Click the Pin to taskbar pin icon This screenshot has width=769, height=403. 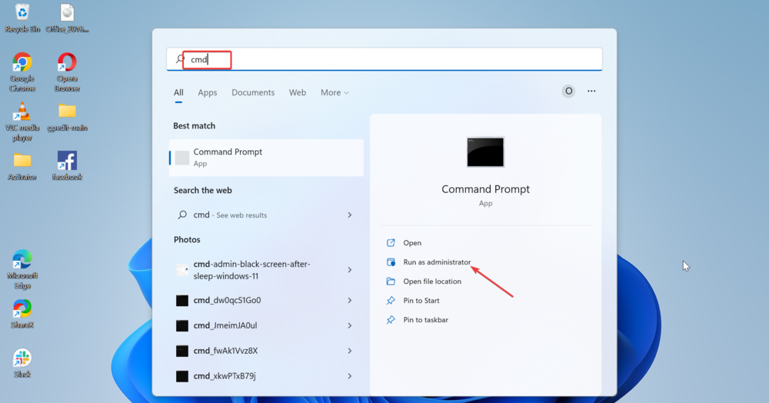[391, 320]
